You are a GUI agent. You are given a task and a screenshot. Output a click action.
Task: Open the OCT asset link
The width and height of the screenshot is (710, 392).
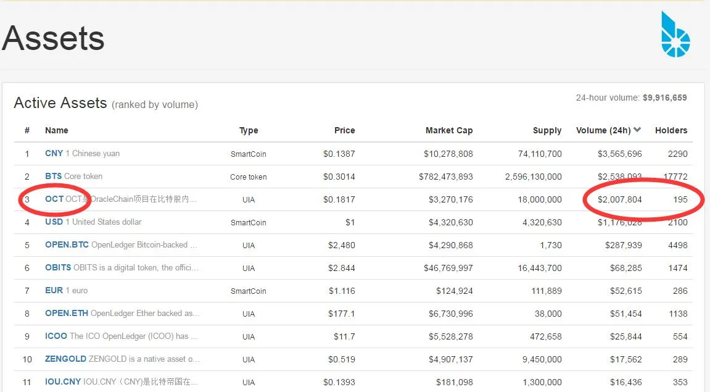pyautogui.click(x=54, y=199)
